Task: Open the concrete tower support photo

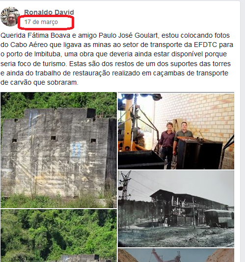Action: tap(58, 150)
